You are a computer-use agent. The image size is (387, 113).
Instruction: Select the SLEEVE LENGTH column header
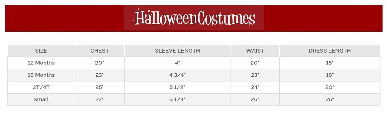coord(177,51)
